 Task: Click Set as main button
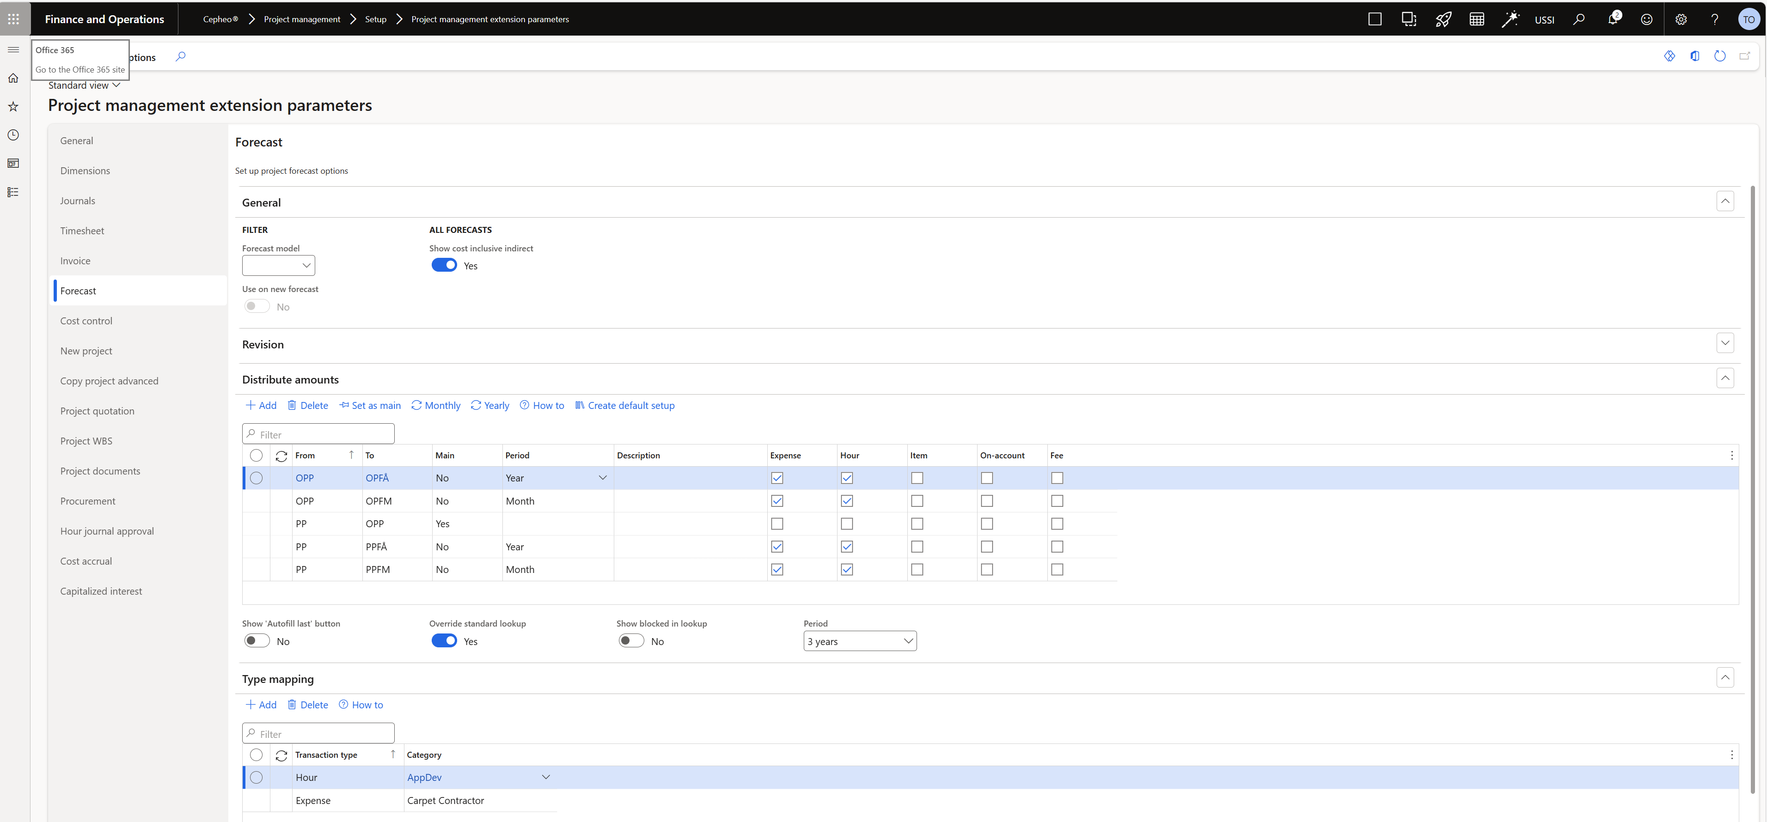coord(370,405)
